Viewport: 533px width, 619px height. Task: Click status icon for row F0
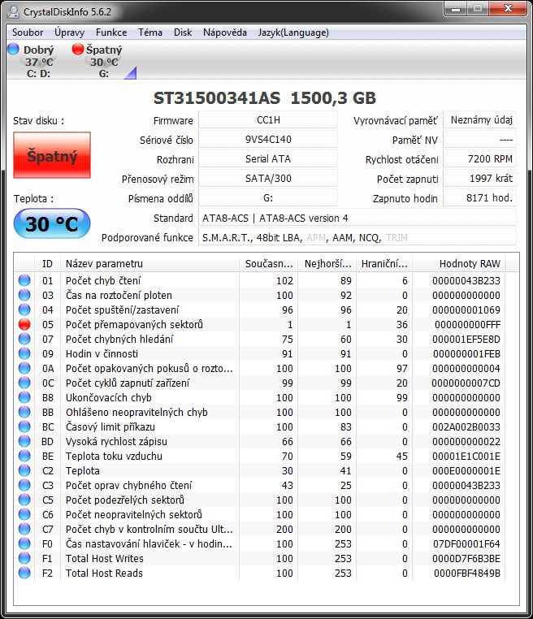24,543
